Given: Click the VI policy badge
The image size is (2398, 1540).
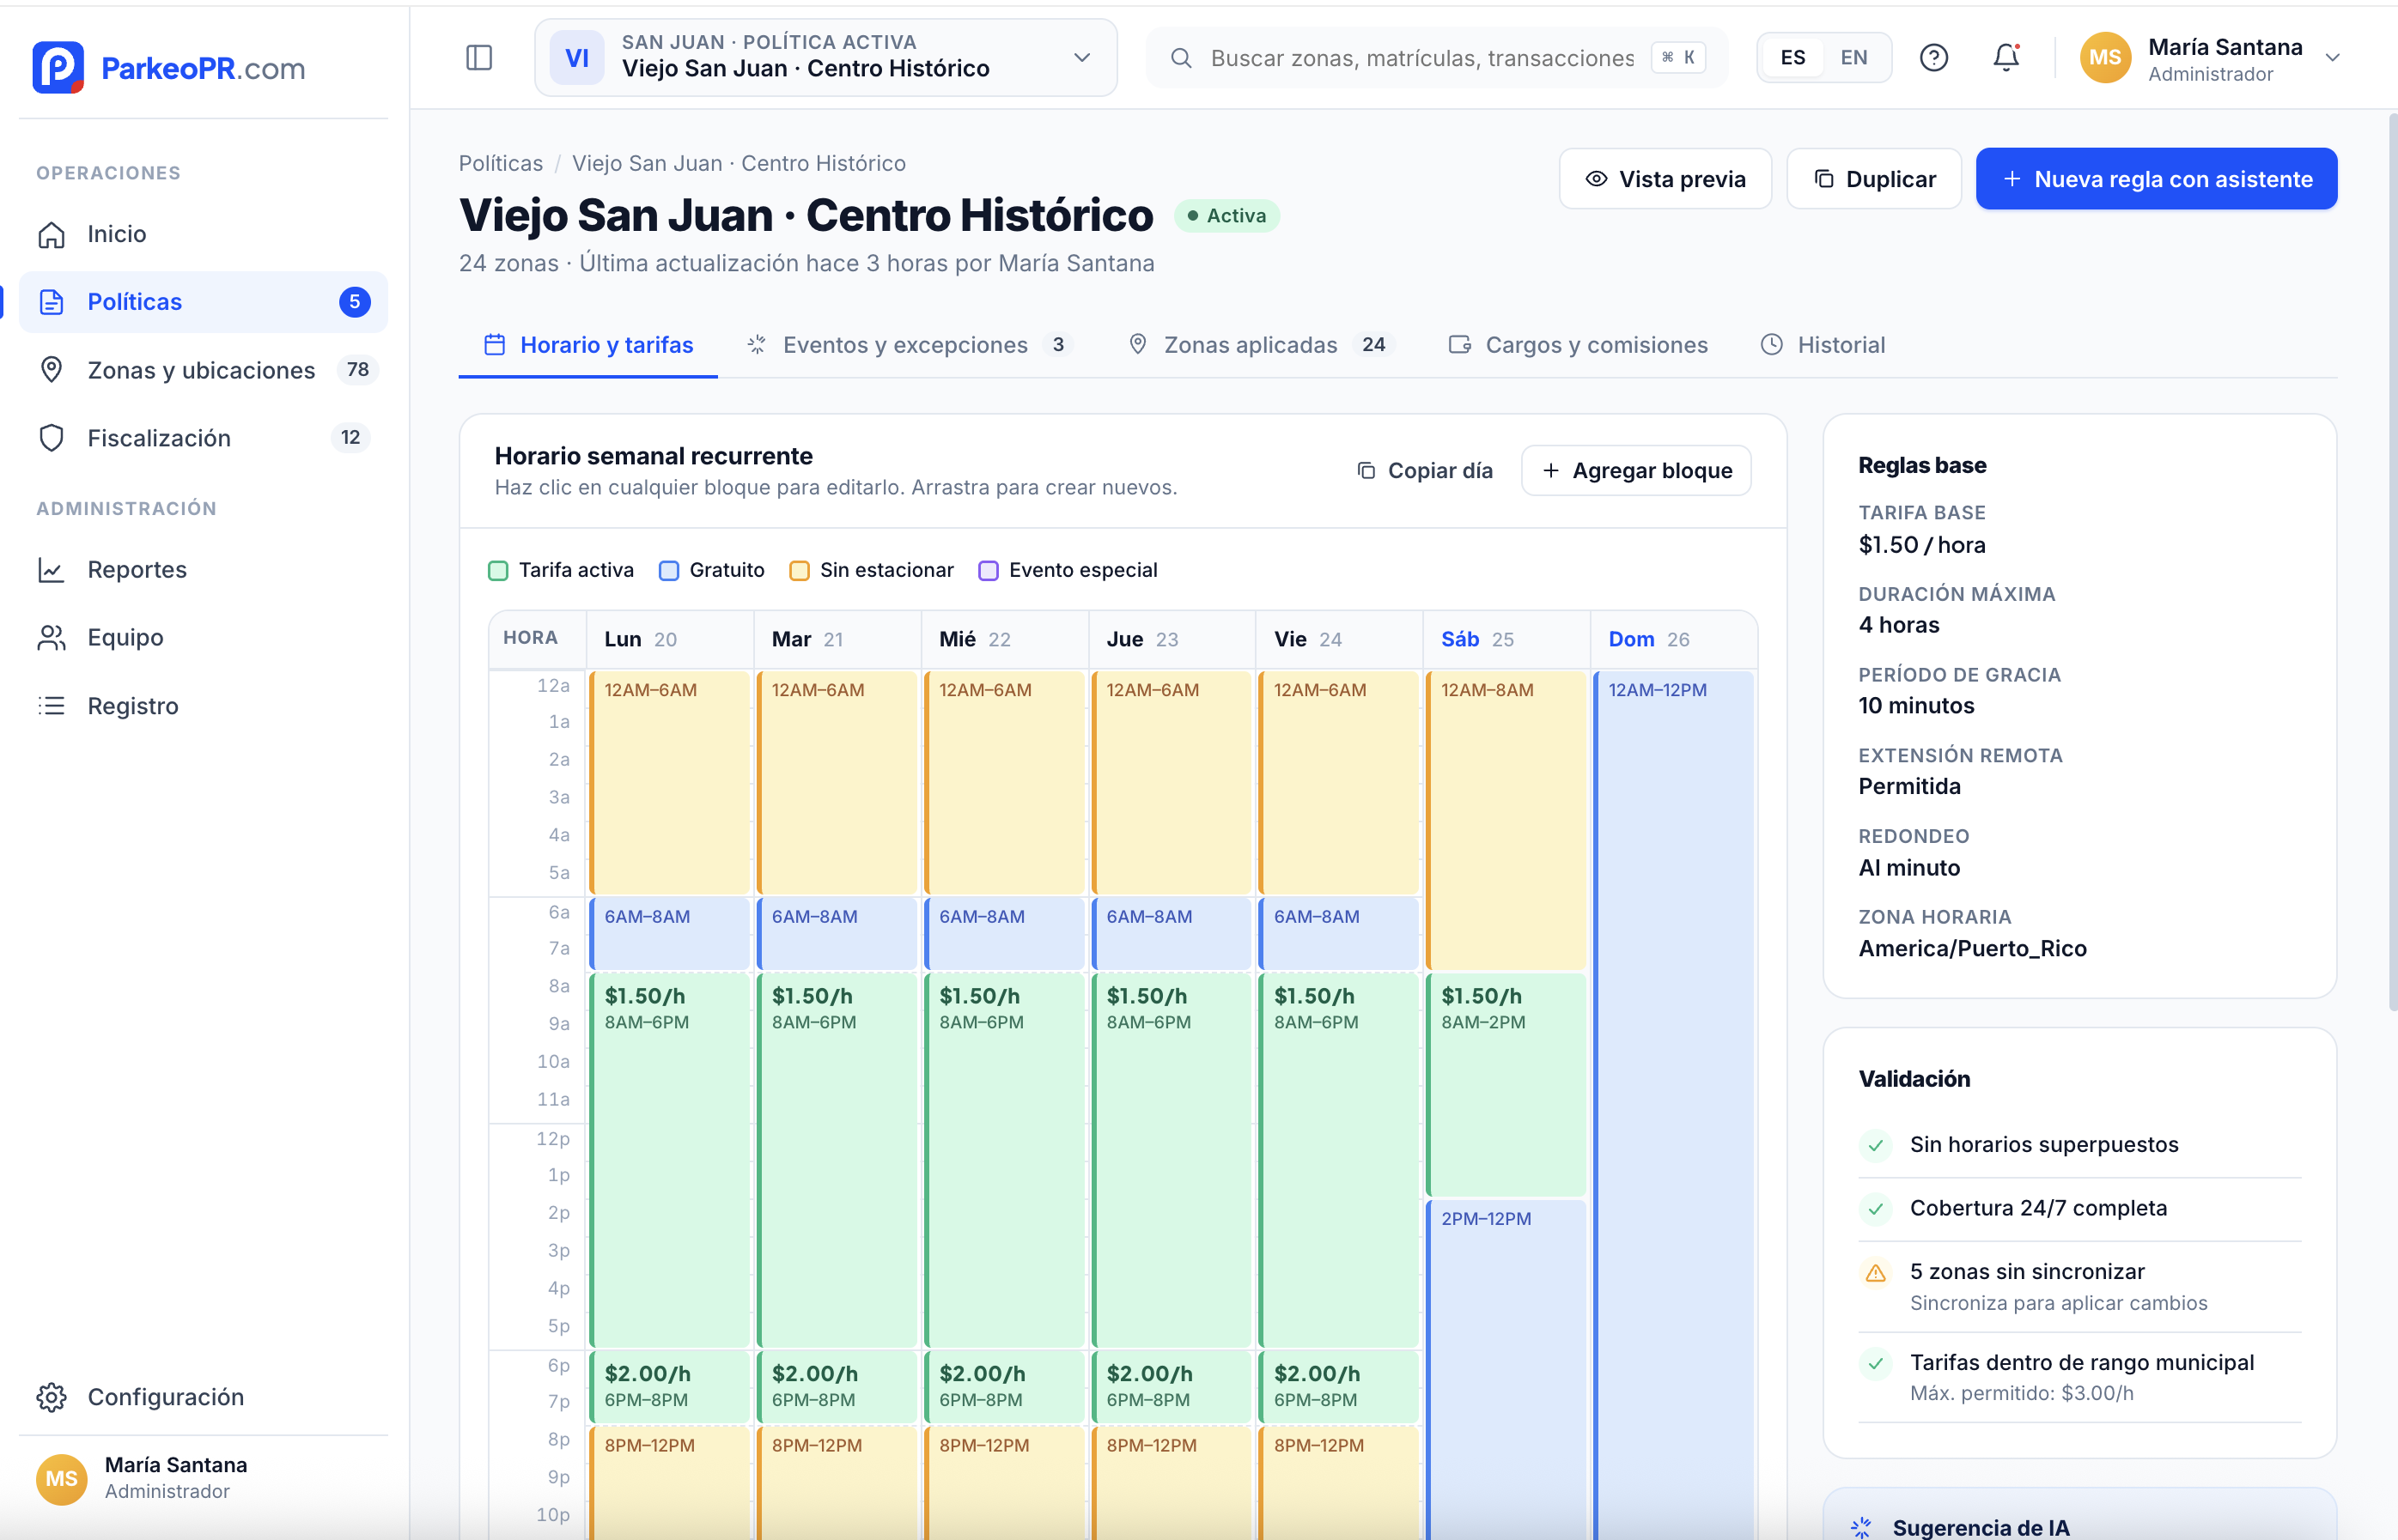Looking at the screenshot, I should [577, 58].
